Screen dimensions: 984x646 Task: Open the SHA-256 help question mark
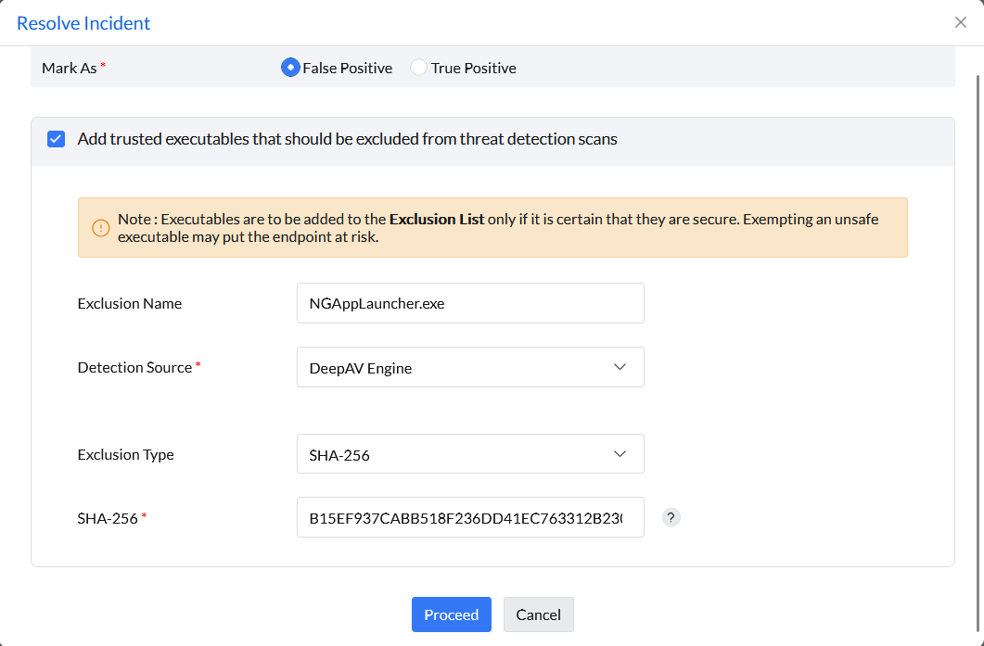click(671, 516)
